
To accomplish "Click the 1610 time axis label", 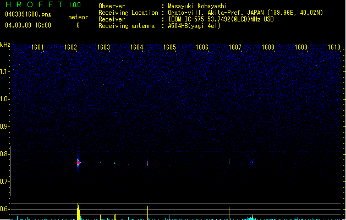I will tap(334, 47).
